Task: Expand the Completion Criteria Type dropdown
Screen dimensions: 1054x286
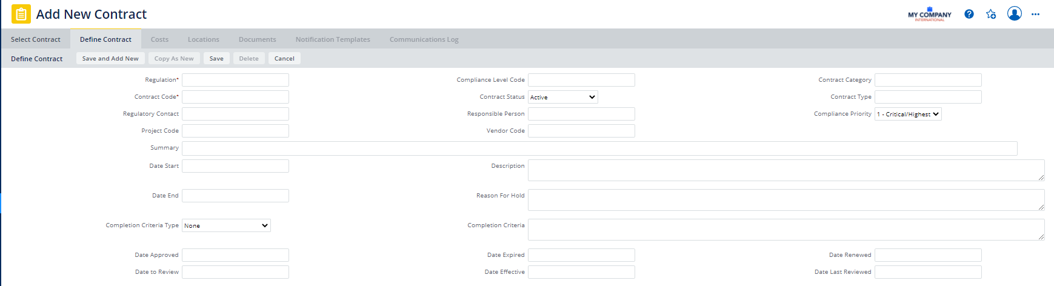Action: [226, 225]
